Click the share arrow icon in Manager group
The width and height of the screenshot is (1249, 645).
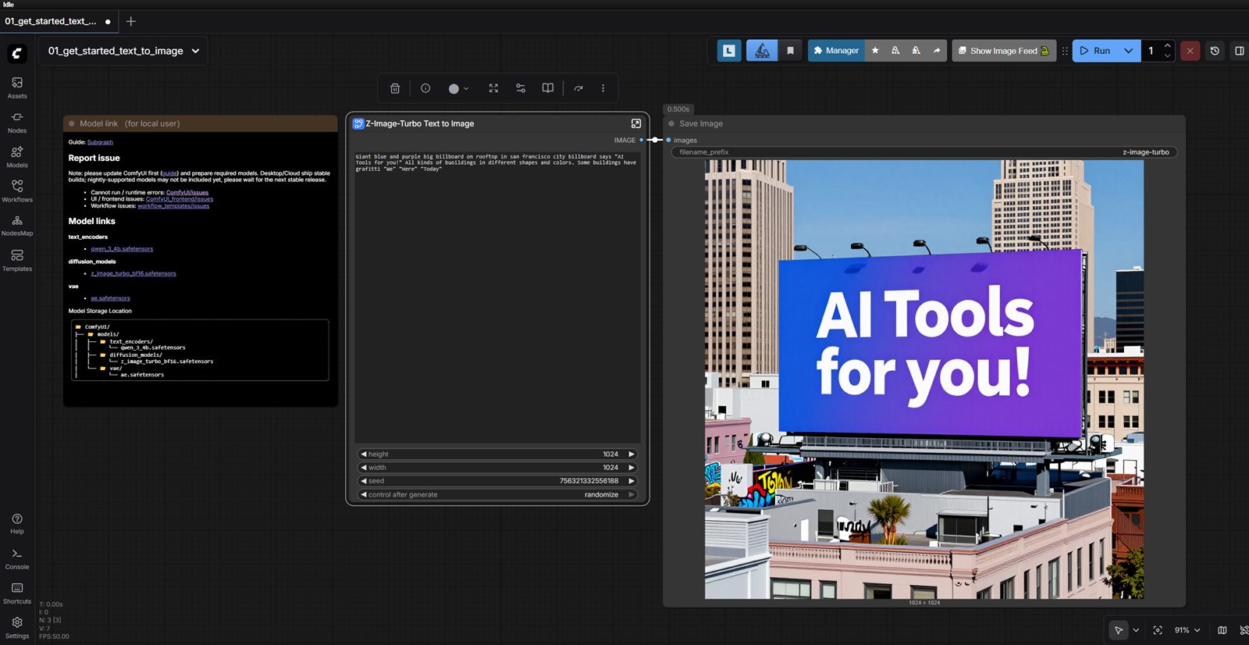pyautogui.click(x=937, y=51)
